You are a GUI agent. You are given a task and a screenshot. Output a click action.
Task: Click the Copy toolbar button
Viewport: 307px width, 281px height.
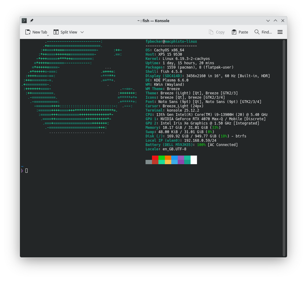pyautogui.click(x=216, y=32)
